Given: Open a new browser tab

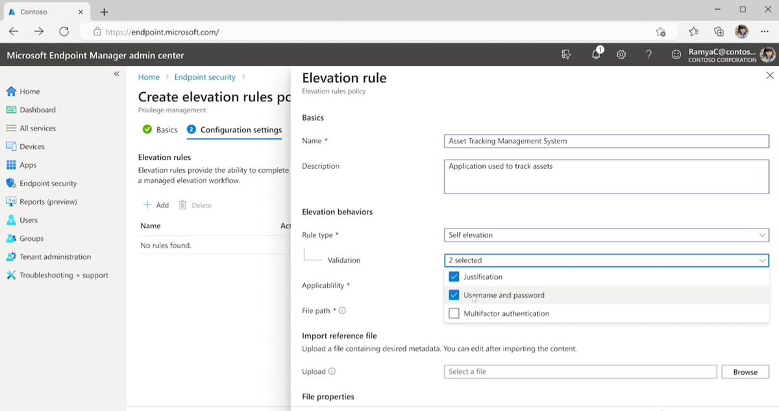Looking at the screenshot, I should click(104, 12).
